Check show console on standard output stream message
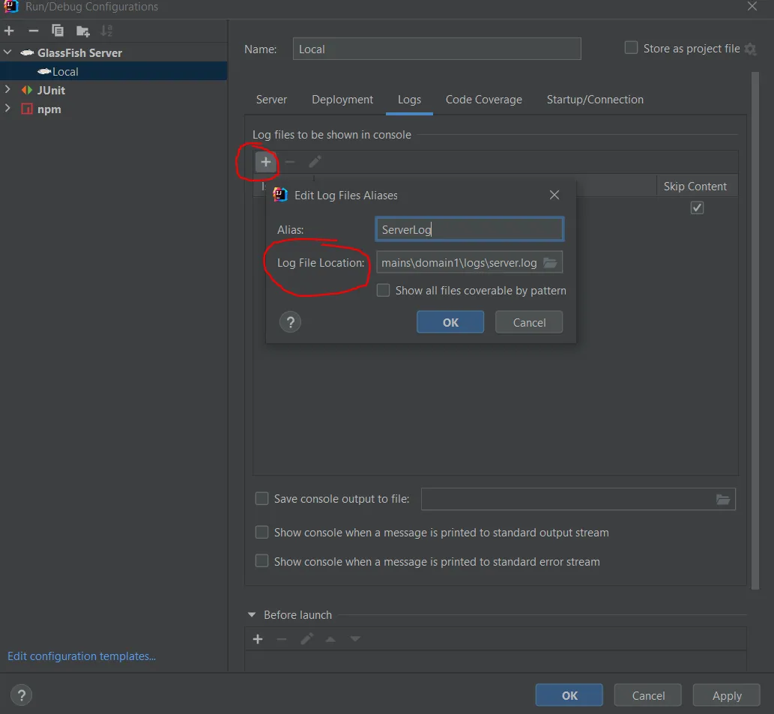Screen dimensions: 774x714 point(261,532)
